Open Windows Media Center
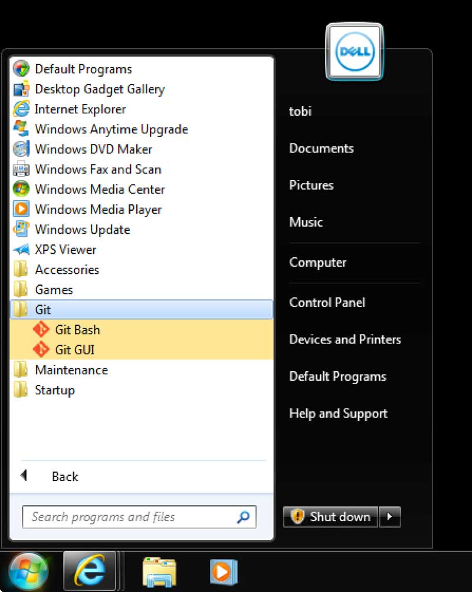 (x=99, y=189)
